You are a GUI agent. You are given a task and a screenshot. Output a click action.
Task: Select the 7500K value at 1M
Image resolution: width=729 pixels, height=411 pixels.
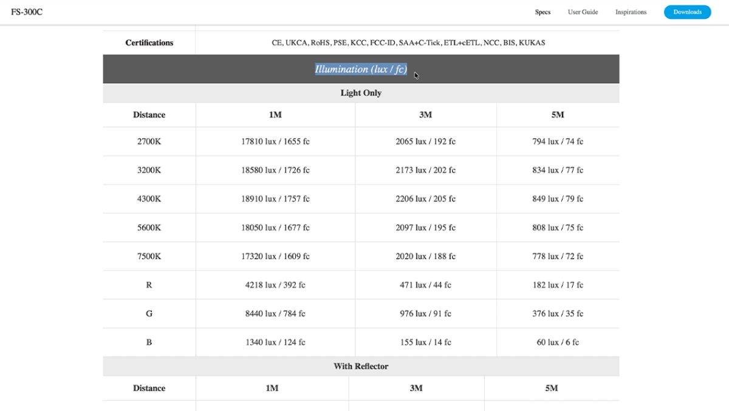pyautogui.click(x=275, y=256)
